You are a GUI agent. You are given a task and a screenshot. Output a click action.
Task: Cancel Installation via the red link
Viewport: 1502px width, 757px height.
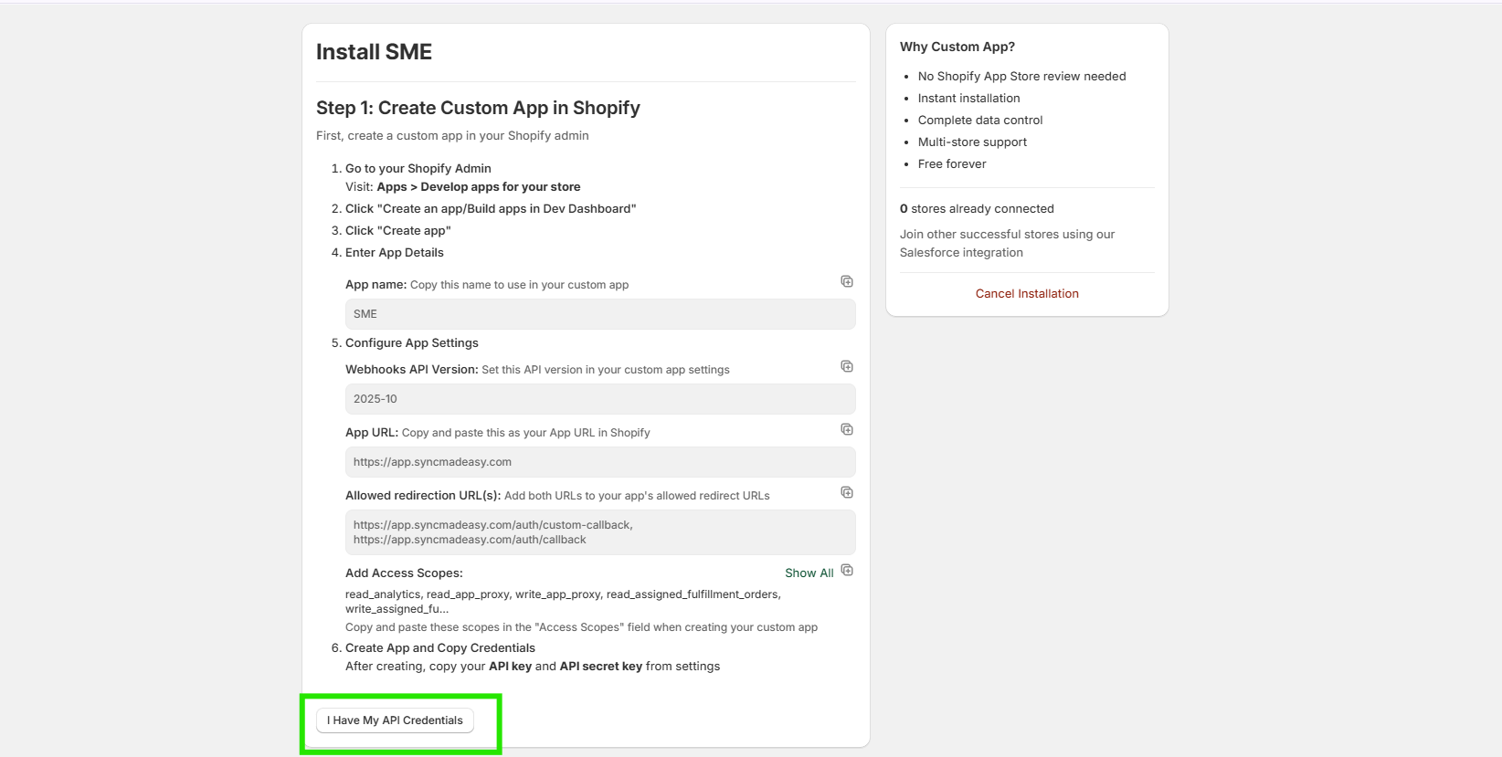tap(1027, 294)
